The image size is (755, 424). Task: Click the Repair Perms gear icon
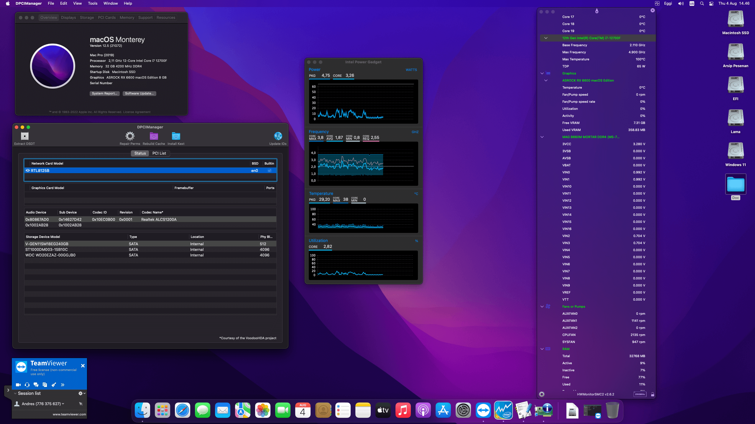pos(130,136)
